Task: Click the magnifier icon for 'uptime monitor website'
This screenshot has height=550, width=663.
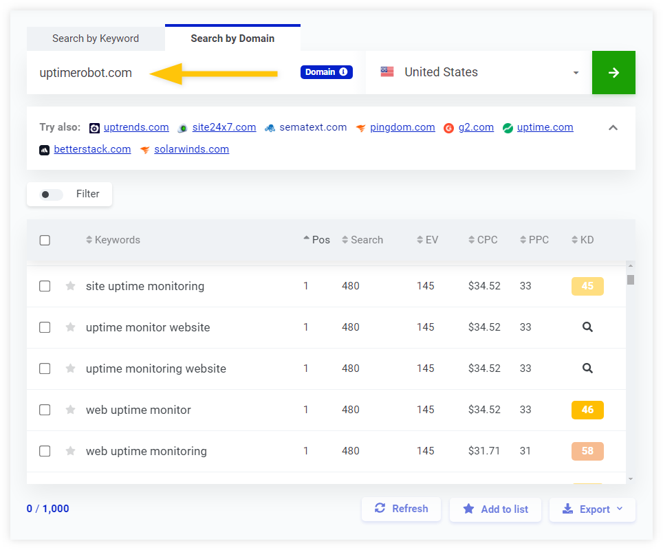Action: 587,327
